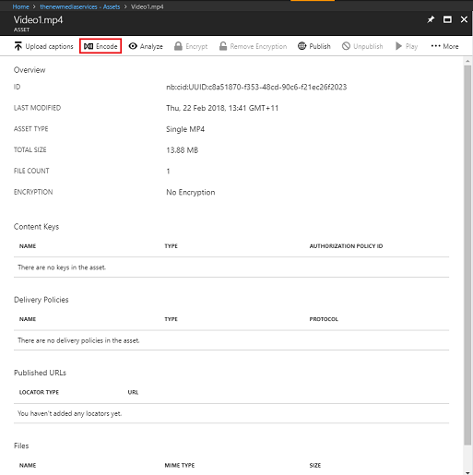Click the scrollbar up arrow
The height and width of the screenshot is (475, 473).
pyautogui.click(x=467, y=61)
